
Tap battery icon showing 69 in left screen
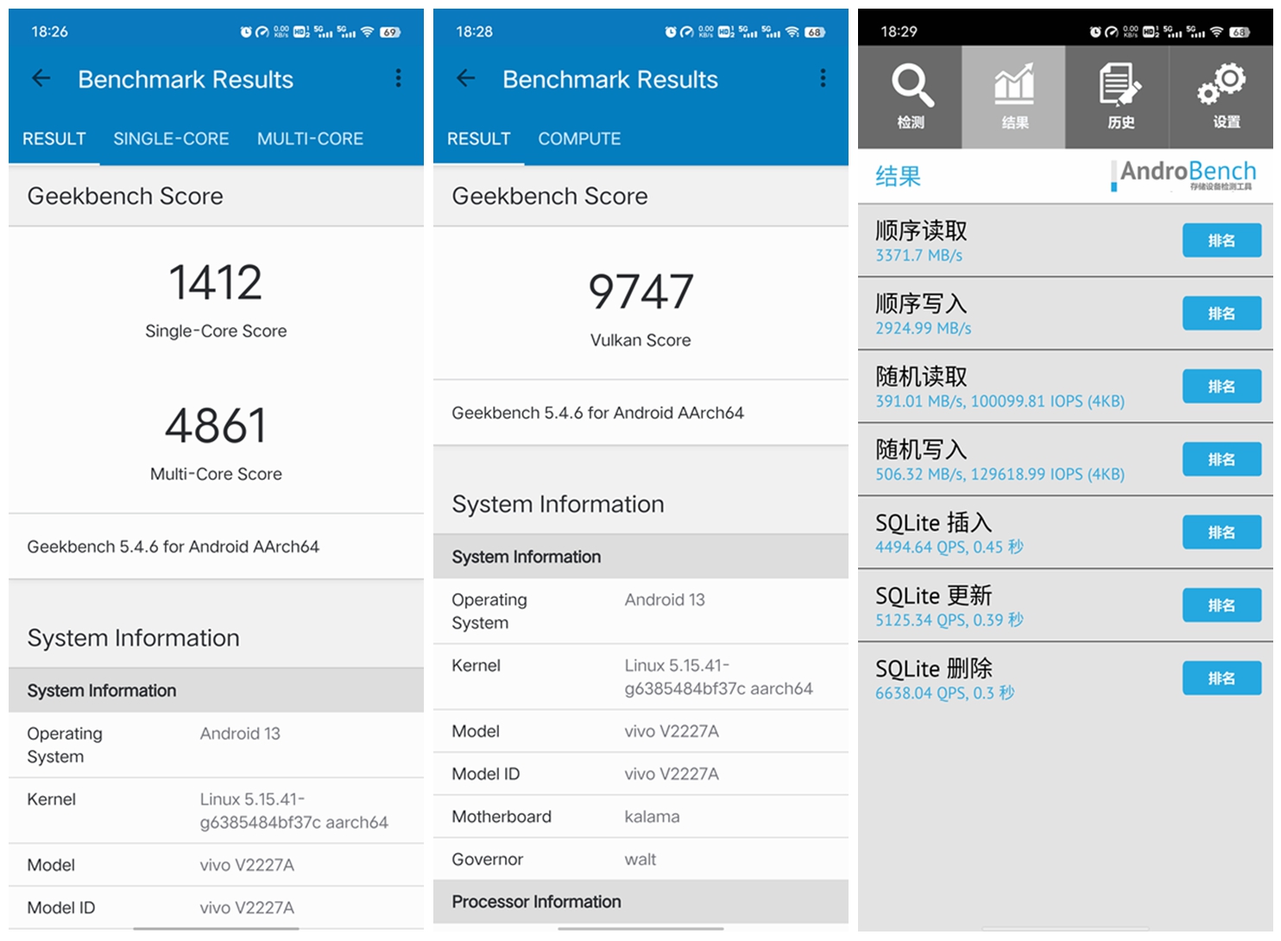(390, 32)
